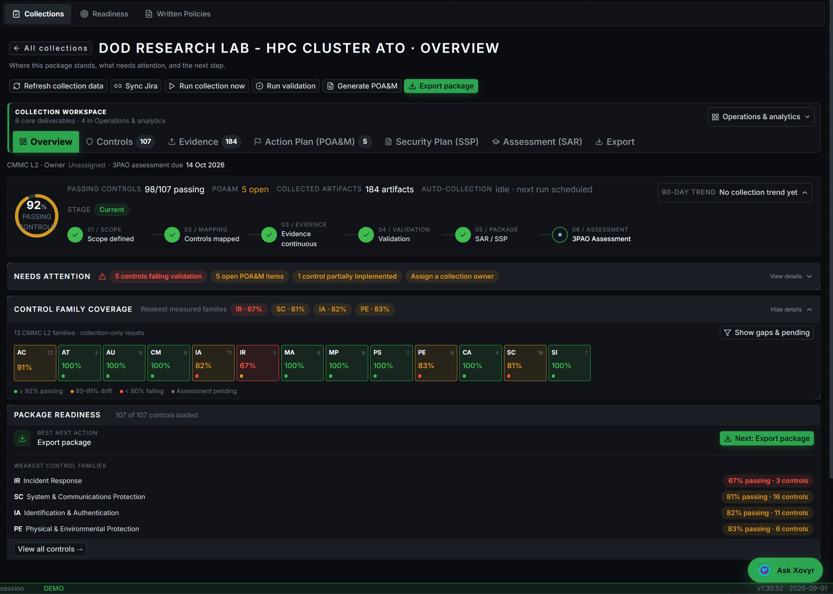Open SC System & Communications Protection row
The height and width of the screenshot is (594, 833).
click(x=413, y=497)
